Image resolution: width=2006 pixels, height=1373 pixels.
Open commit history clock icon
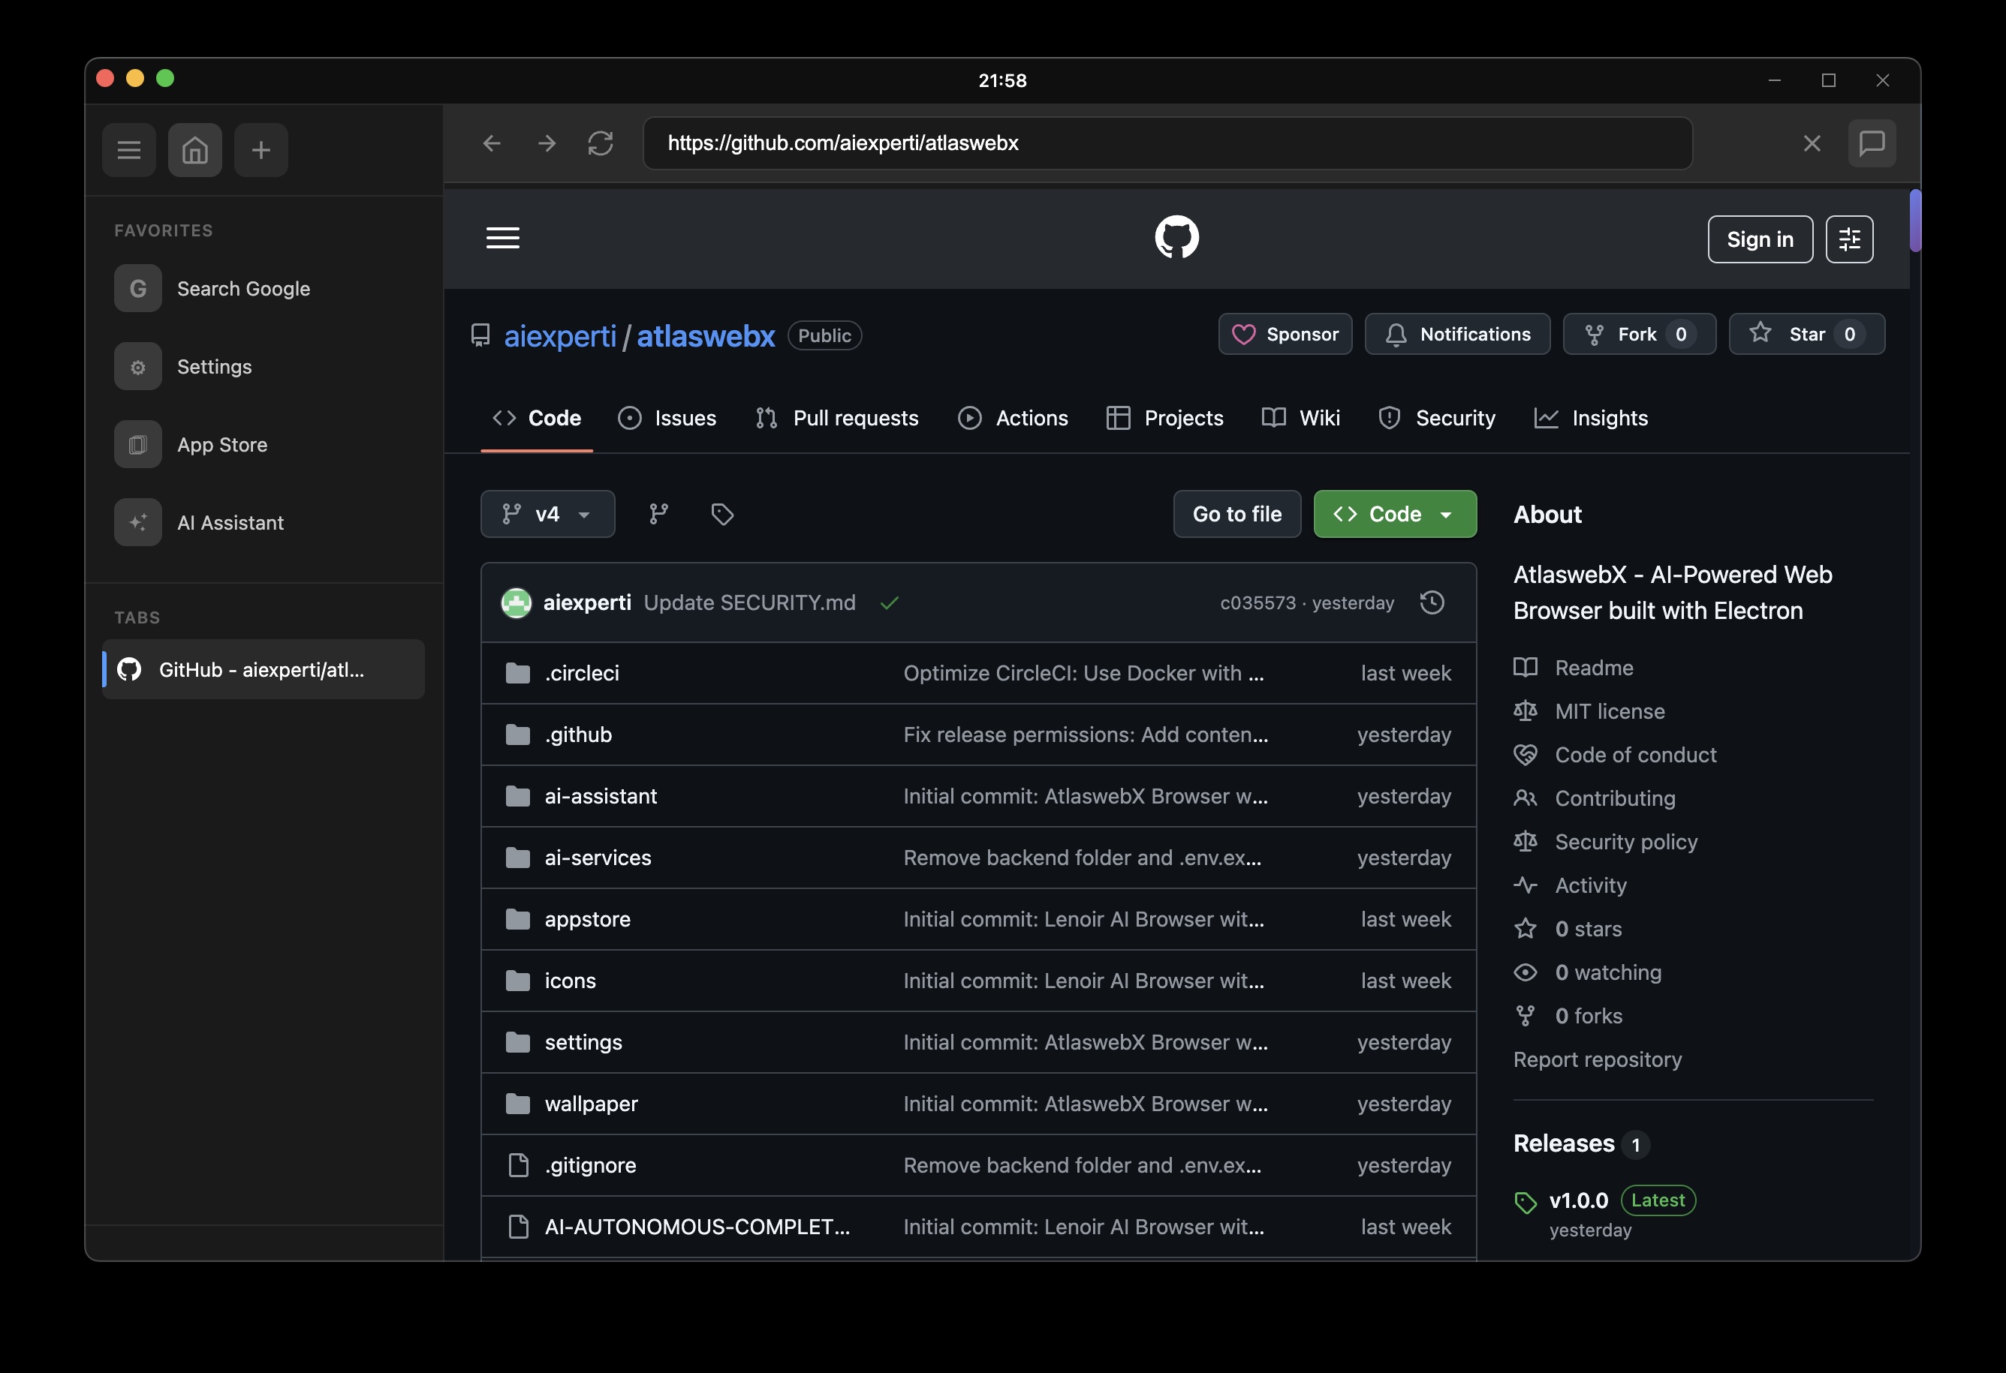[1432, 602]
